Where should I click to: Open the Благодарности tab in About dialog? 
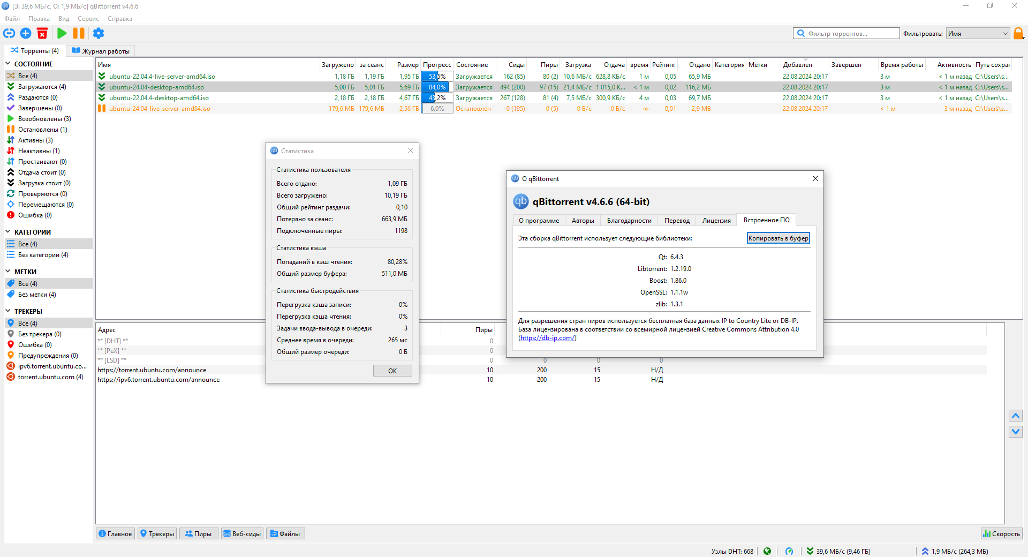pos(629,221)
